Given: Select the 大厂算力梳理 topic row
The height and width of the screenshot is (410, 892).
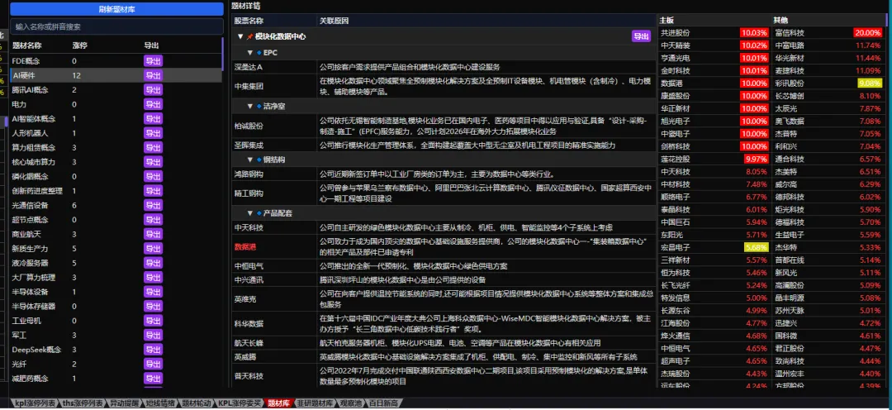Looking at the screenshot, I should [x=116, y=277].
